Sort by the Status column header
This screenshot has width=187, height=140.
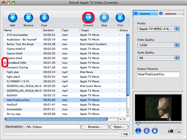(x=124, y=30)
